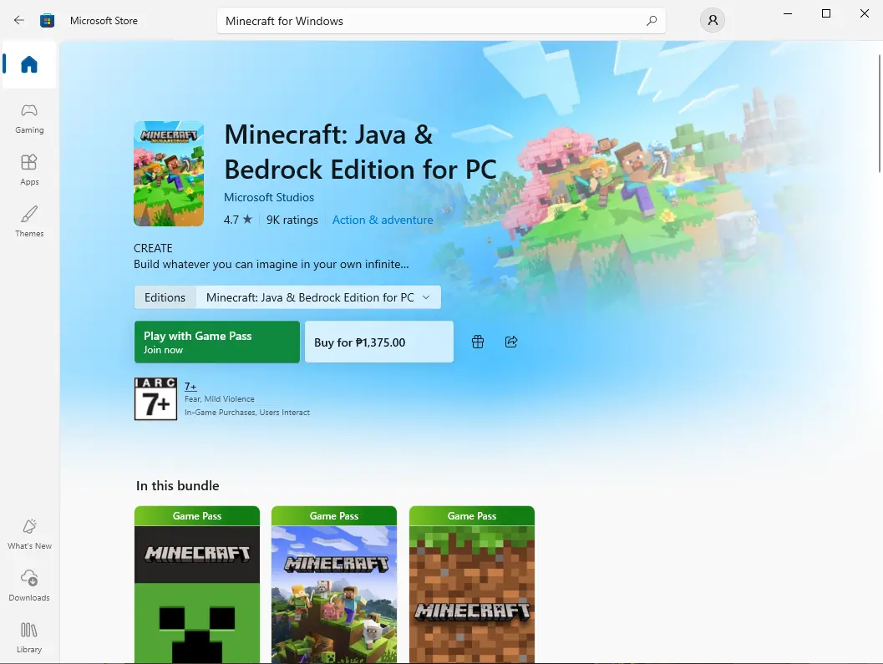This screenshot has height=664, width=883.
Task: Open the user profile account icon
Action: coord(713,20)
